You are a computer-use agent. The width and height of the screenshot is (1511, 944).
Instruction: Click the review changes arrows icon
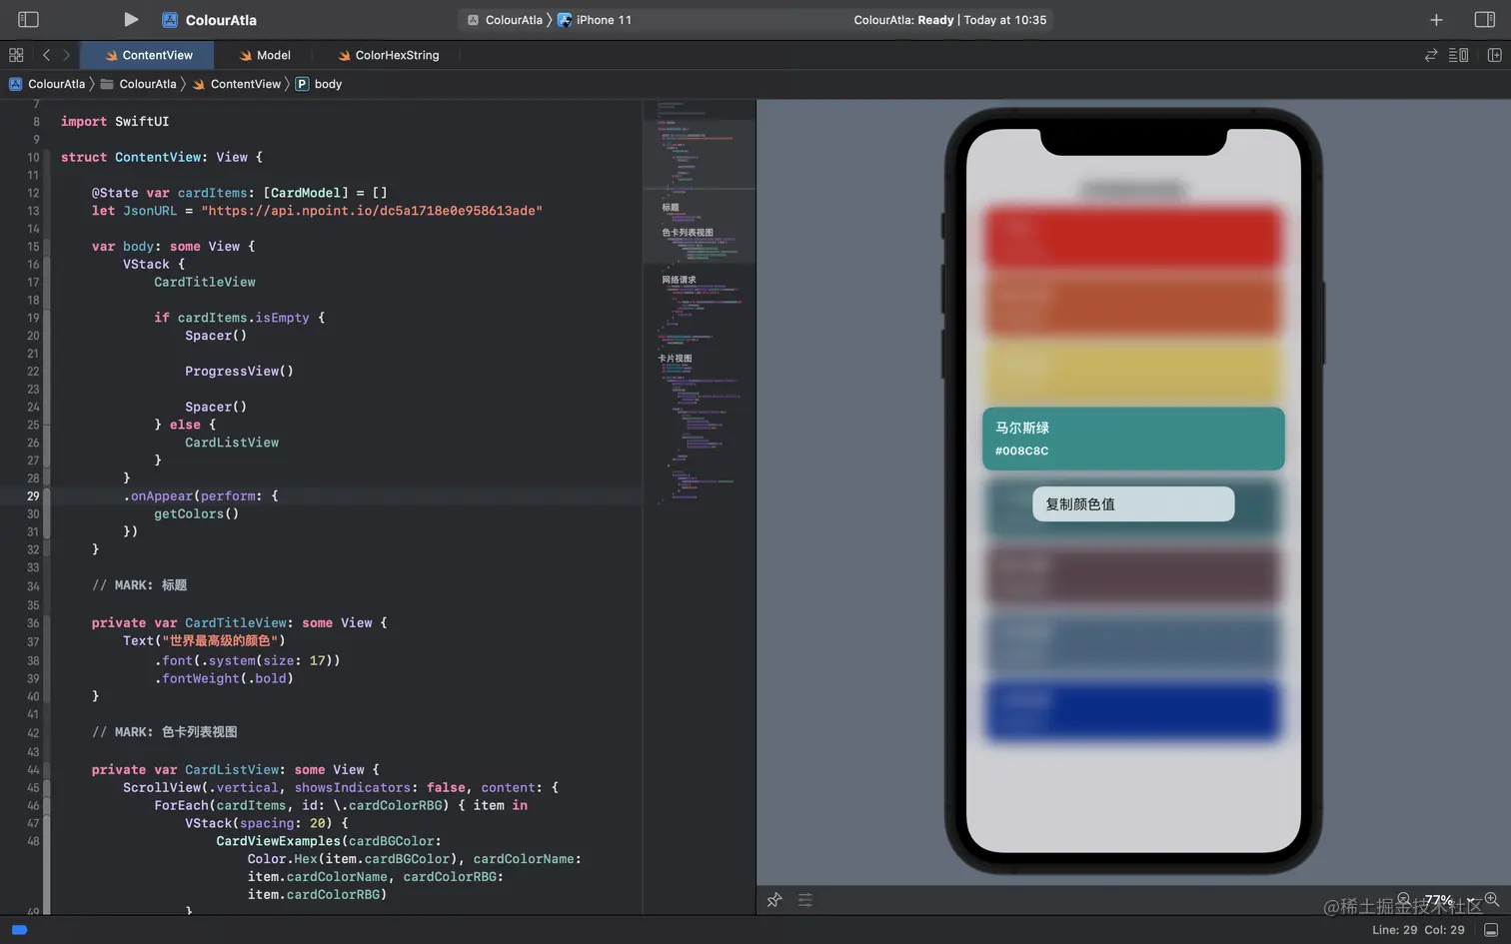1431,55
